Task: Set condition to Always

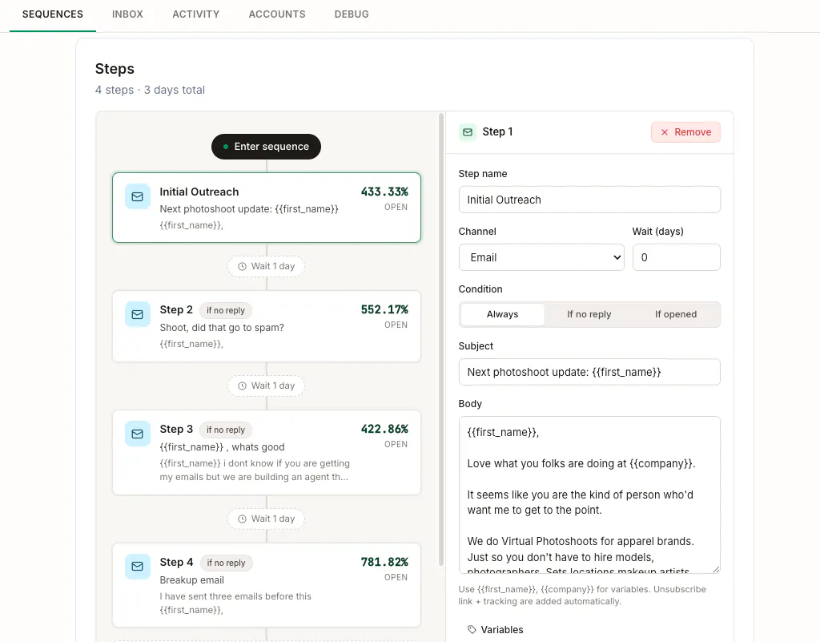Action: [x=503, y=314]
